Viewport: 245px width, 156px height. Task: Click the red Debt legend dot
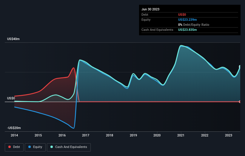[x=10, y=147]
